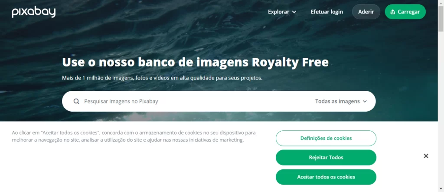
Task: Click the chevron next to Todas as imagens
Action: (365, 102)
